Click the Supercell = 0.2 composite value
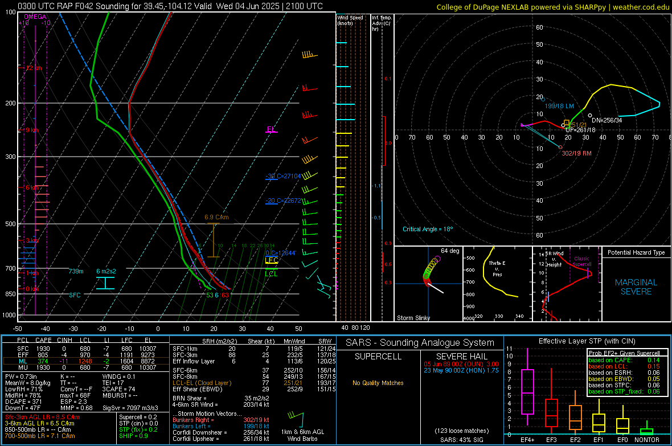This screenshot has width=672, height=446. point(138,417)
